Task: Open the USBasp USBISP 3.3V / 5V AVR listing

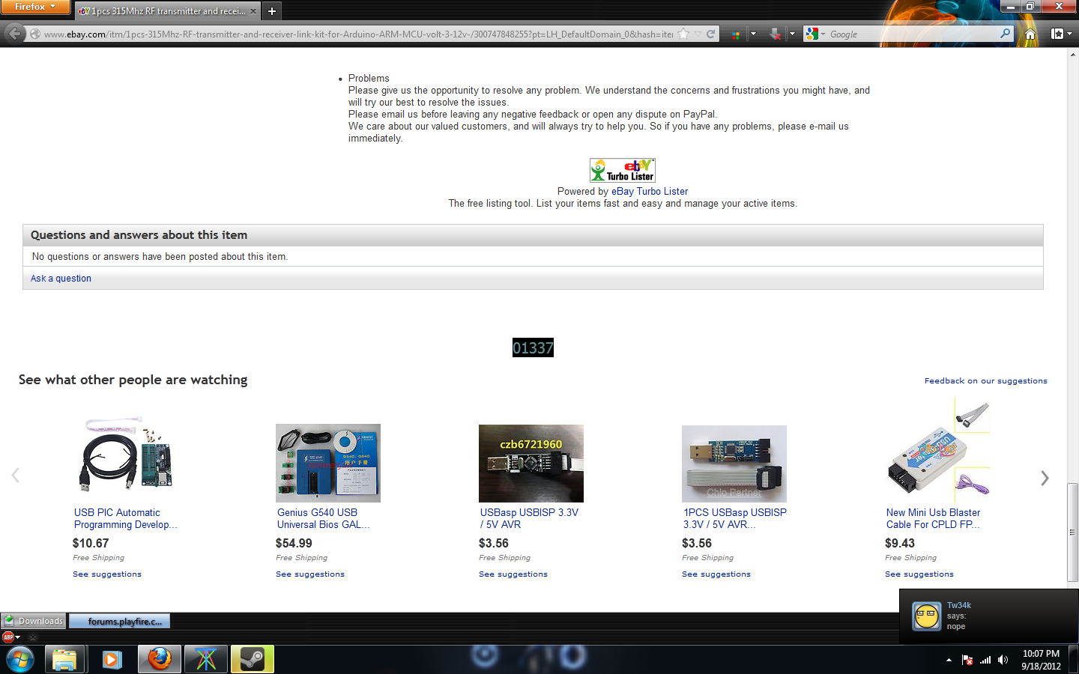Action: click(x=529, y=519)
